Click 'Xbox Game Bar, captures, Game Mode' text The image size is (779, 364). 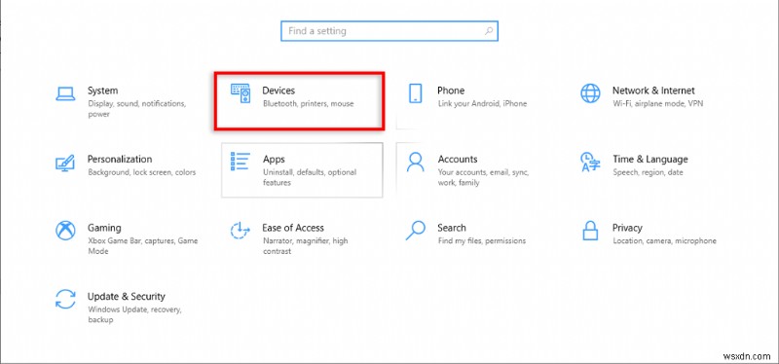(x=142, y=246)
